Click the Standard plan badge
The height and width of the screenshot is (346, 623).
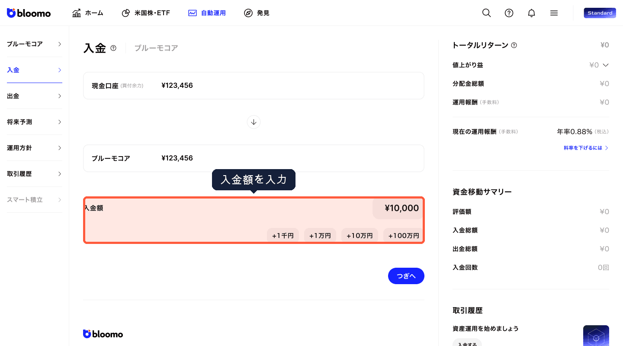tap(600, 13)
